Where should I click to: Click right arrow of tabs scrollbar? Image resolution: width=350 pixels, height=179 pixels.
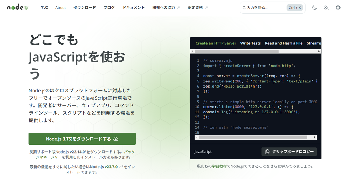click(x=319, y=51)
